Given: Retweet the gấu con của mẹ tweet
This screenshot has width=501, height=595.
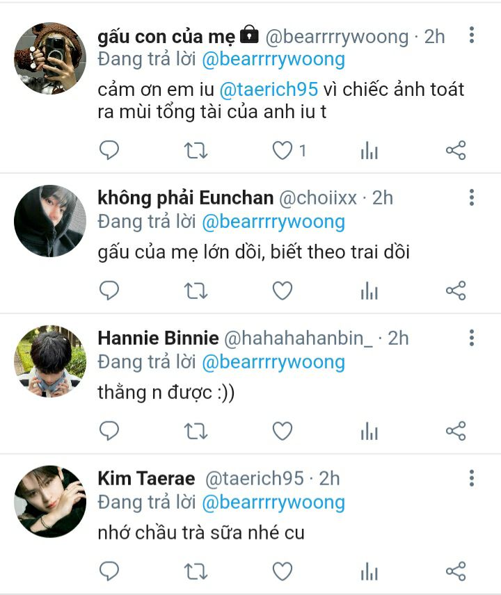Looking at the screenshot, I should coord(196,150).
